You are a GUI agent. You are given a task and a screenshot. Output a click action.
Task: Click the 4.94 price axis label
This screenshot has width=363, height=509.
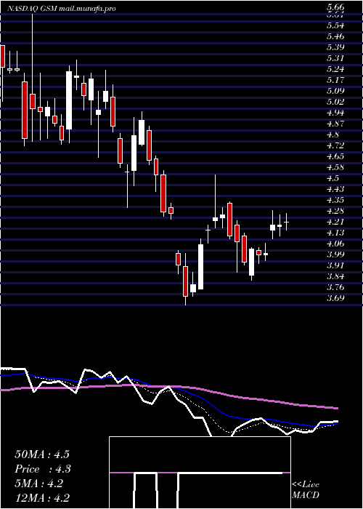335,113
